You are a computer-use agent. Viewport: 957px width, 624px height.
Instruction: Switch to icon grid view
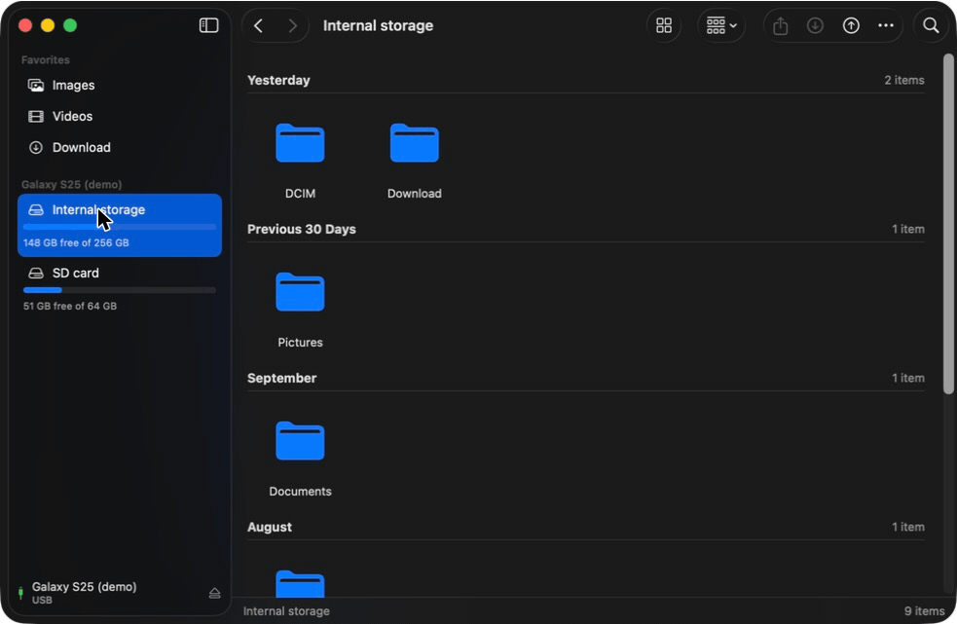(663, 25)
